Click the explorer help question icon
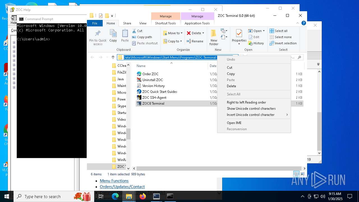Viewport: 359px width, 202px height. [x=303, y=23]
